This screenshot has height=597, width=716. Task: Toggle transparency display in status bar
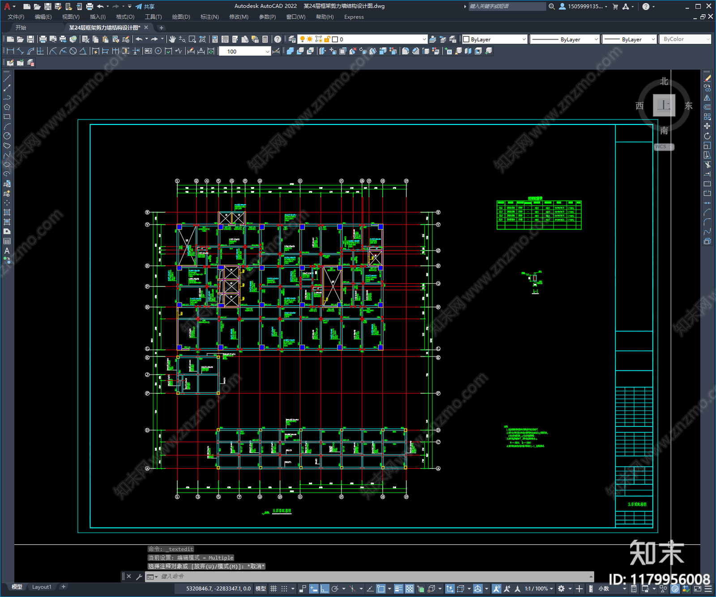pyautogui.click(x=409, y=588)
